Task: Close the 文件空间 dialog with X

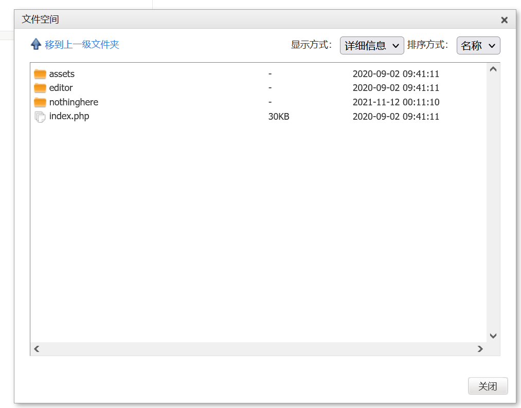Action: [x=504, y=20]
